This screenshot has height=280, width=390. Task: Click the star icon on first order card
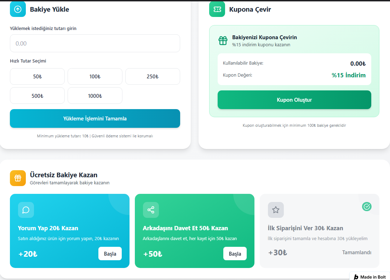coord(276,210)
